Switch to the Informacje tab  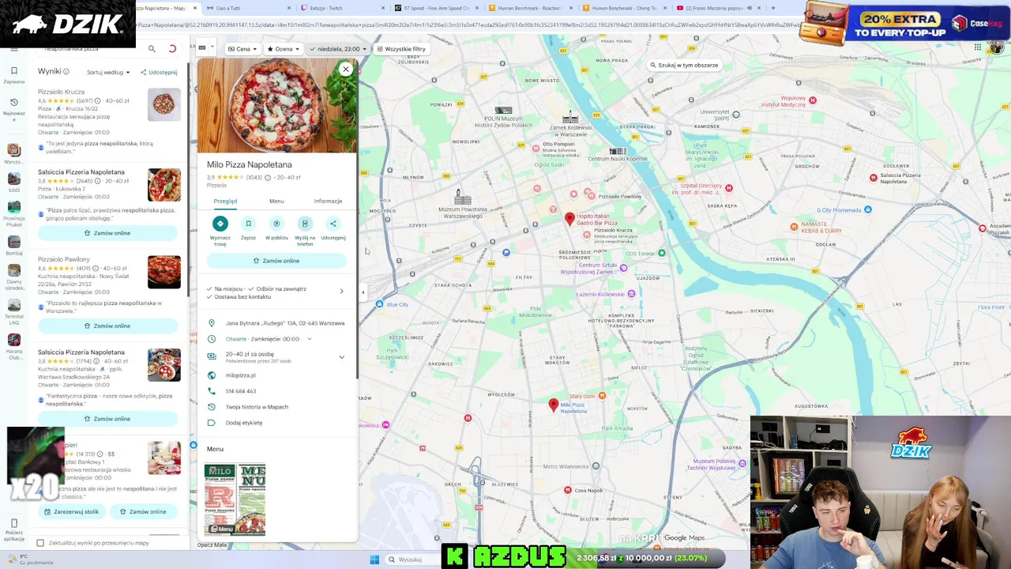328,202
